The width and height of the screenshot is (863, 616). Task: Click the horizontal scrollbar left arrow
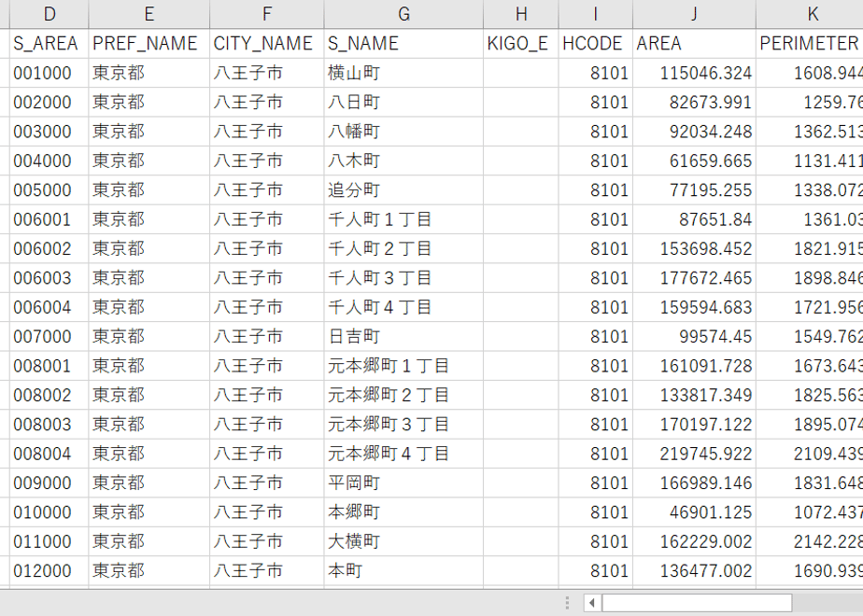tap(592, 603)
